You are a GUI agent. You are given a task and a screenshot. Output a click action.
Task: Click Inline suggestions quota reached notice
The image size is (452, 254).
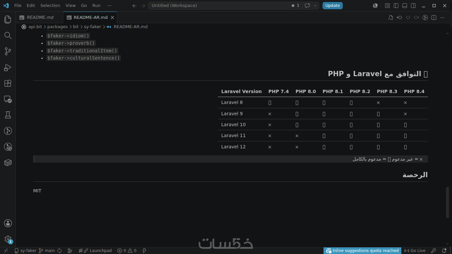click(x=363, y=251)
